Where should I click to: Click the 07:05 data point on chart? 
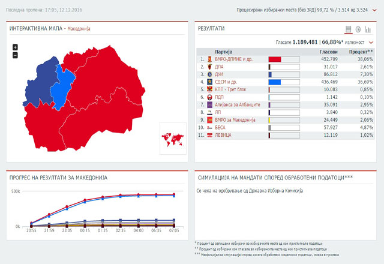pos(174,194)
